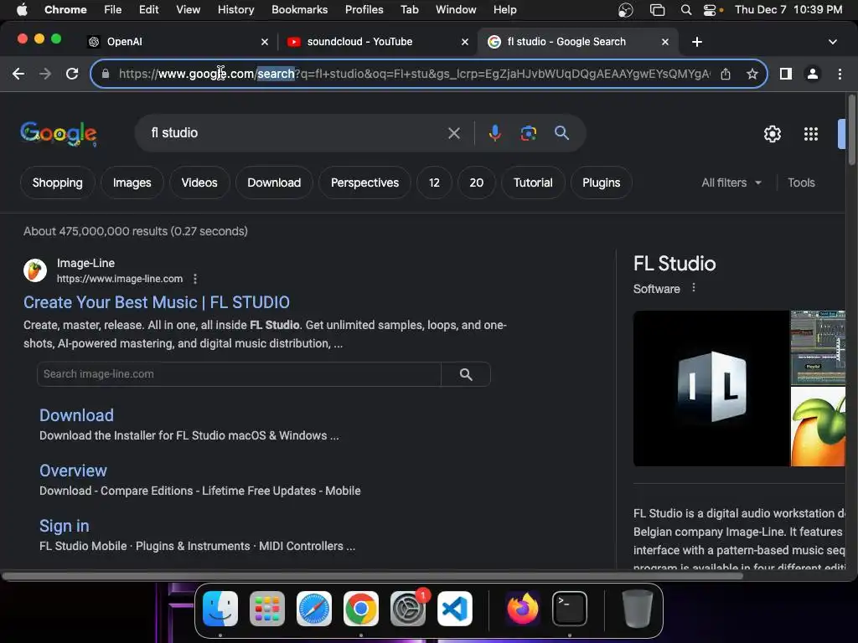Open the Chrome three-dot menu
The width and height of the screenshot is (858, 643).
[840, 74]
